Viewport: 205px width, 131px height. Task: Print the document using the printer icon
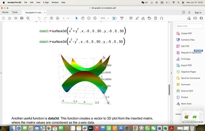(x=22, y=18)
